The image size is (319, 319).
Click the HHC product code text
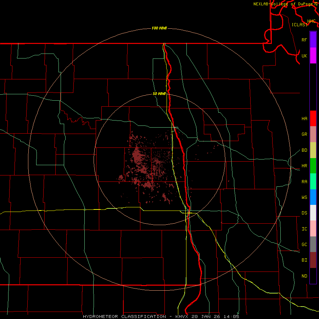311,21
